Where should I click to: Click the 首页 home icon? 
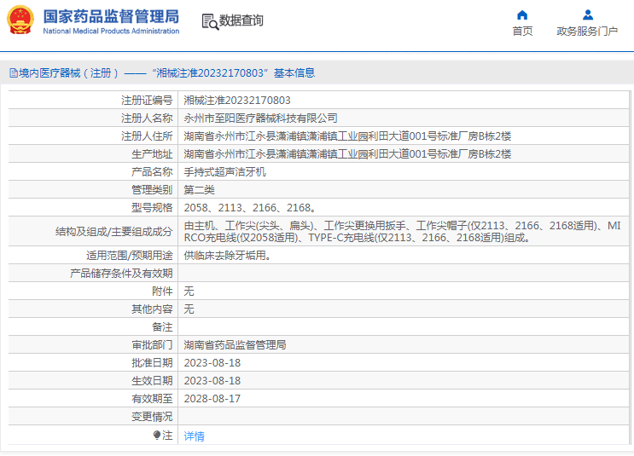point(522,15)
